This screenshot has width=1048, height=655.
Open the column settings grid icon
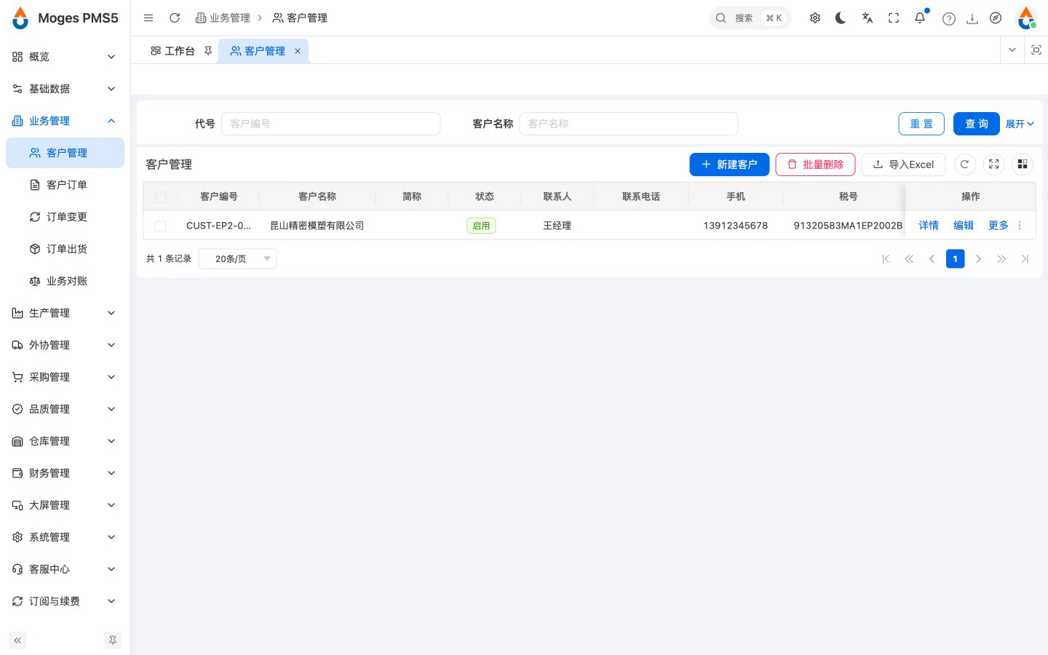1023,164
